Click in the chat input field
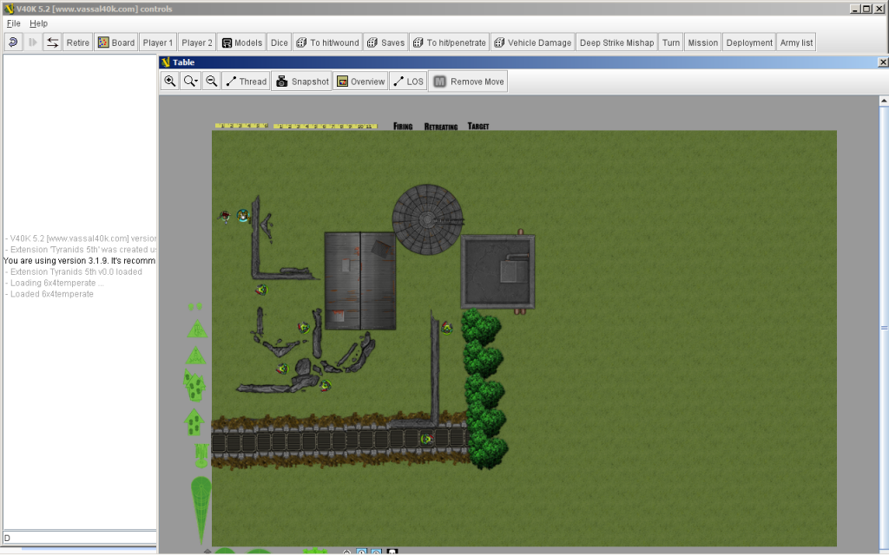Screen dimensions: 889x555 79,538
